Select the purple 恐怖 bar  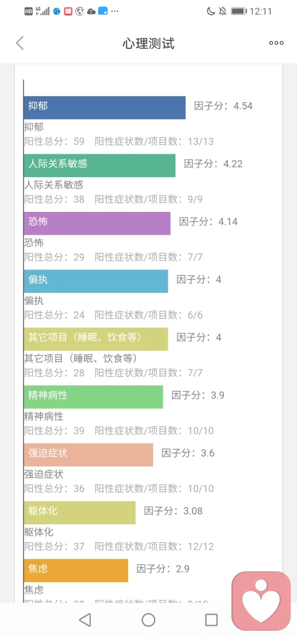(x=97, y=223)
